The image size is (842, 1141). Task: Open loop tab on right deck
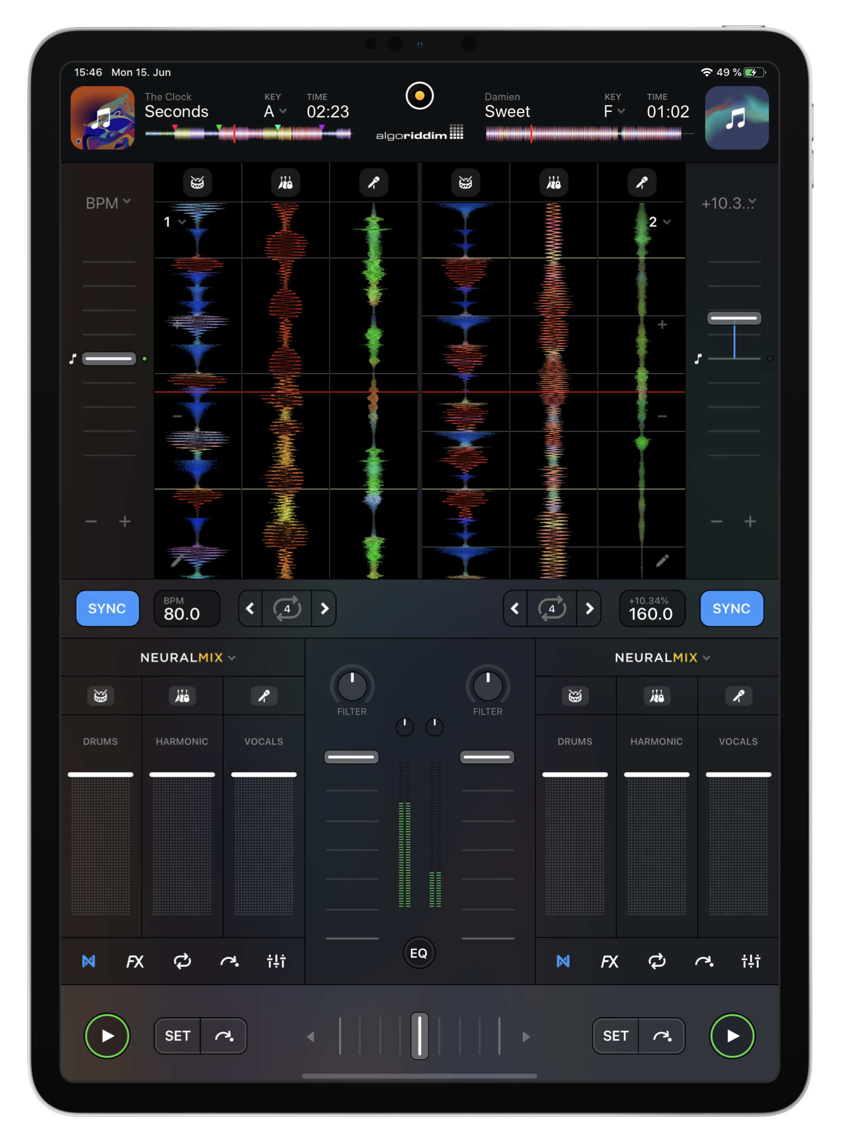click(x=656, y=962)
